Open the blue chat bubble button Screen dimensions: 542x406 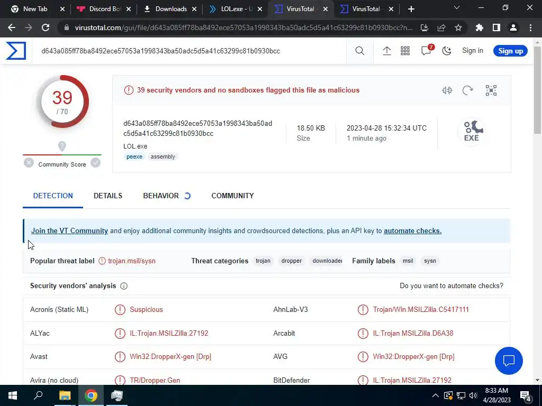(x=509, y=361)
